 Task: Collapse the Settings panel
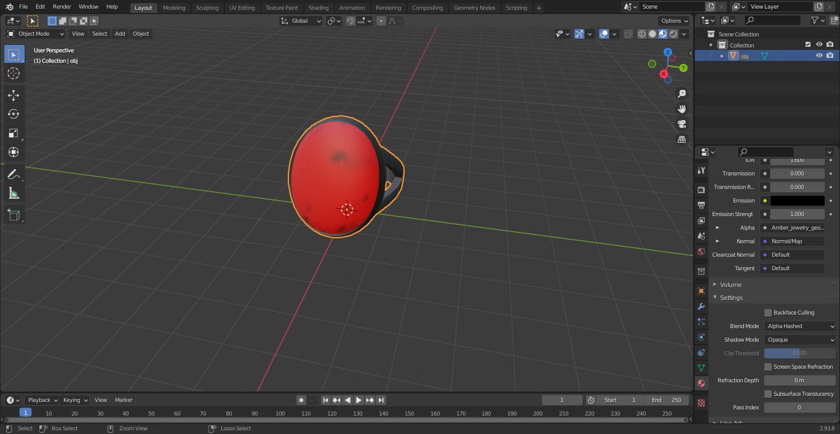pos(731,297)
